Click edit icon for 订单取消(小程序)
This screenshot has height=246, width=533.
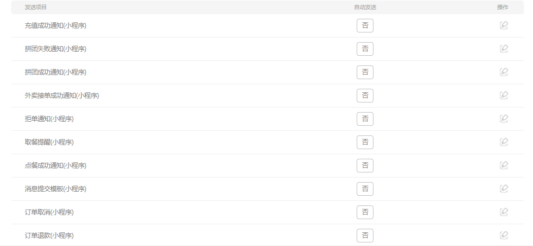point(504,212)
